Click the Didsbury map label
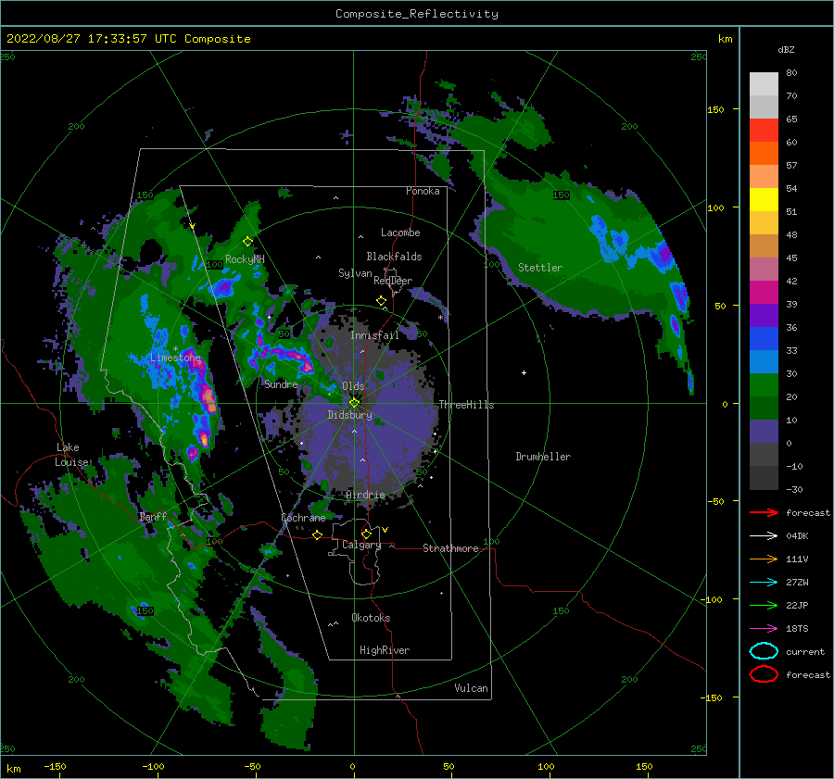The image size is (834, 779). coord(349,415)
